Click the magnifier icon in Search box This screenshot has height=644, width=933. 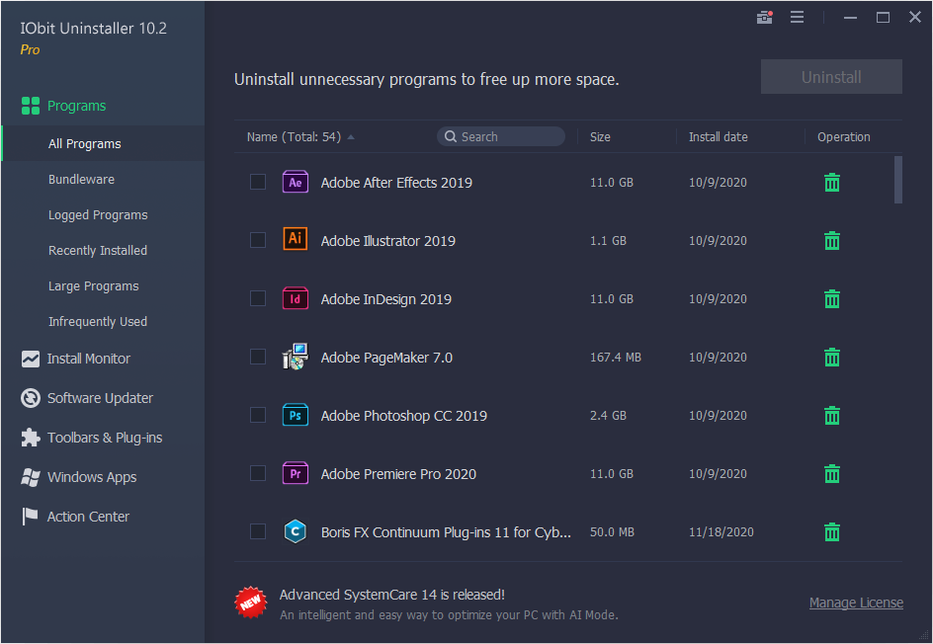(451, 136)
